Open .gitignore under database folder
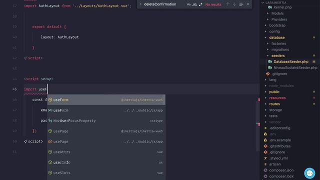The width and height of the screenshot is (320, 180). click(279, 73)
